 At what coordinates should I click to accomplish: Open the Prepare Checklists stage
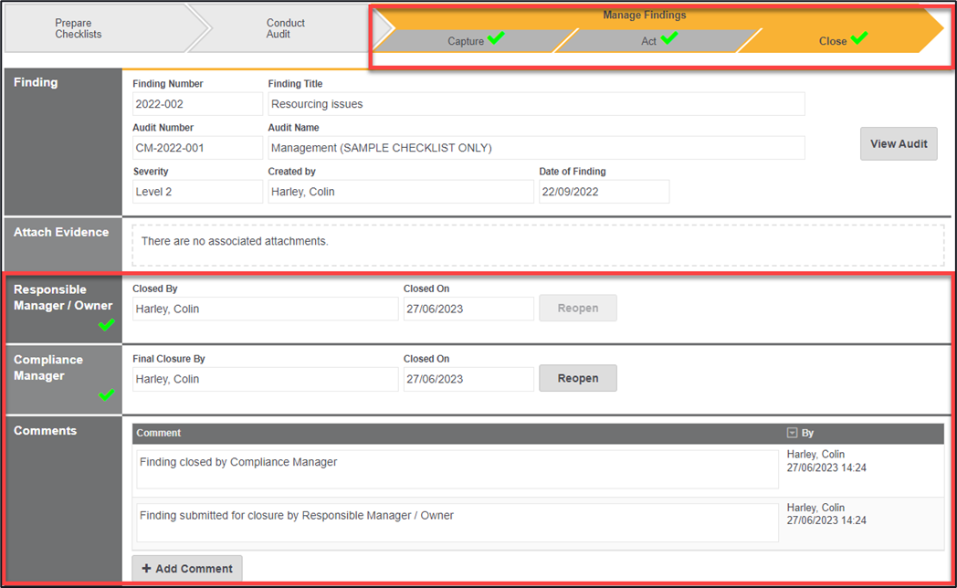79,28
